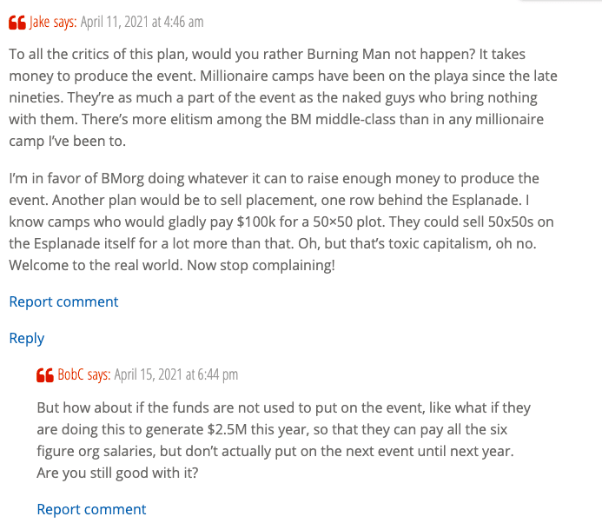Click the question "Are you still good with it?"
This screenshot has width=602, height=523.
117,473
